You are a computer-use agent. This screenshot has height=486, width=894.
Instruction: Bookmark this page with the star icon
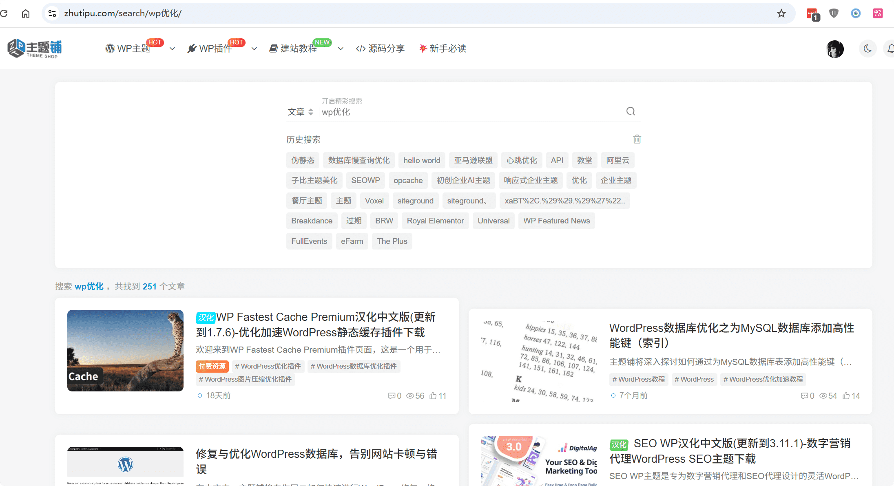pos(781,13)
